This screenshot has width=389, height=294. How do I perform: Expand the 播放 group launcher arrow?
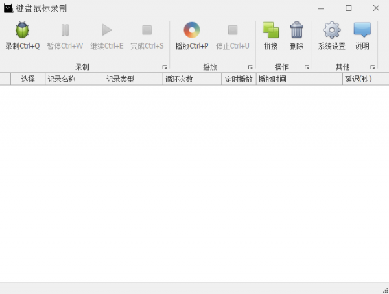[x=250, y=67]
